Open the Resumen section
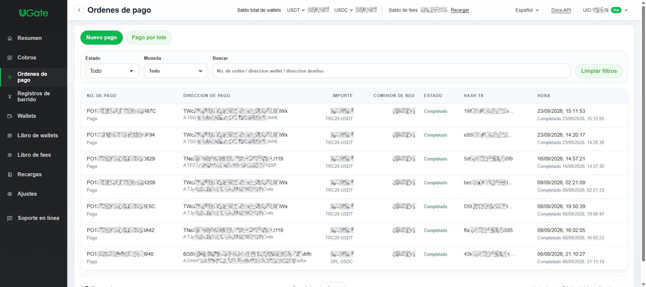The width and height of the screenshot is (646, 287). click(x=30, y=38)
